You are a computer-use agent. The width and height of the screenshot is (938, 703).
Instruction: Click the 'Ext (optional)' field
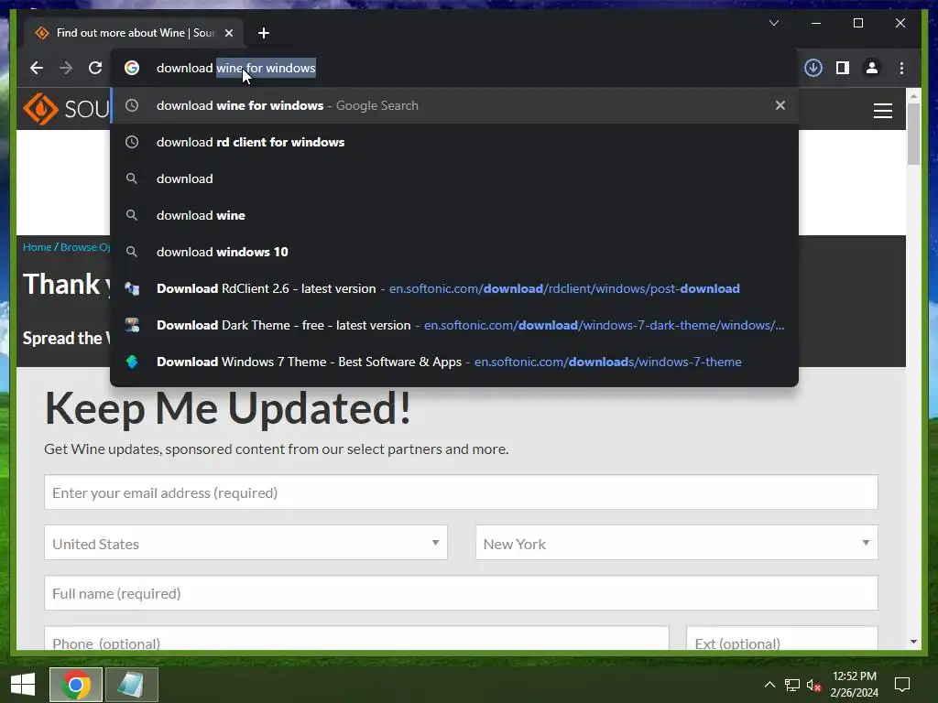tap(782, 638)
